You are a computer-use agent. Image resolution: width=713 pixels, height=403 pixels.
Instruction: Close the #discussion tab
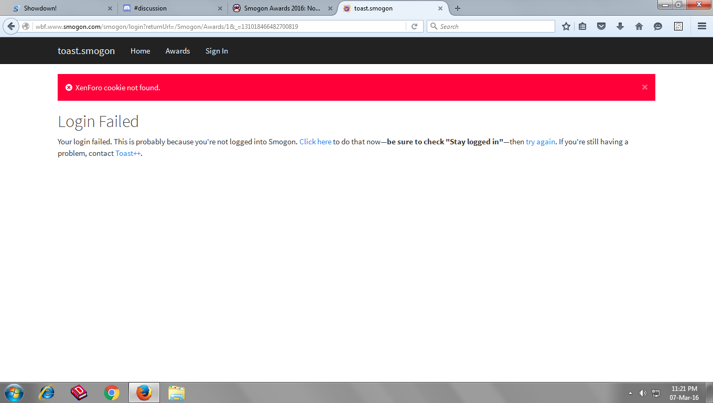[x=220, y=8]
